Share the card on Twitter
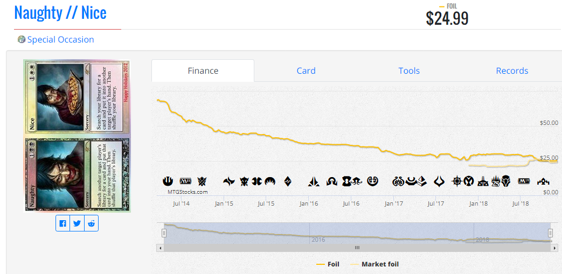Image resolution: width=562 pixels, height=274 pixels. pos(77,223)
